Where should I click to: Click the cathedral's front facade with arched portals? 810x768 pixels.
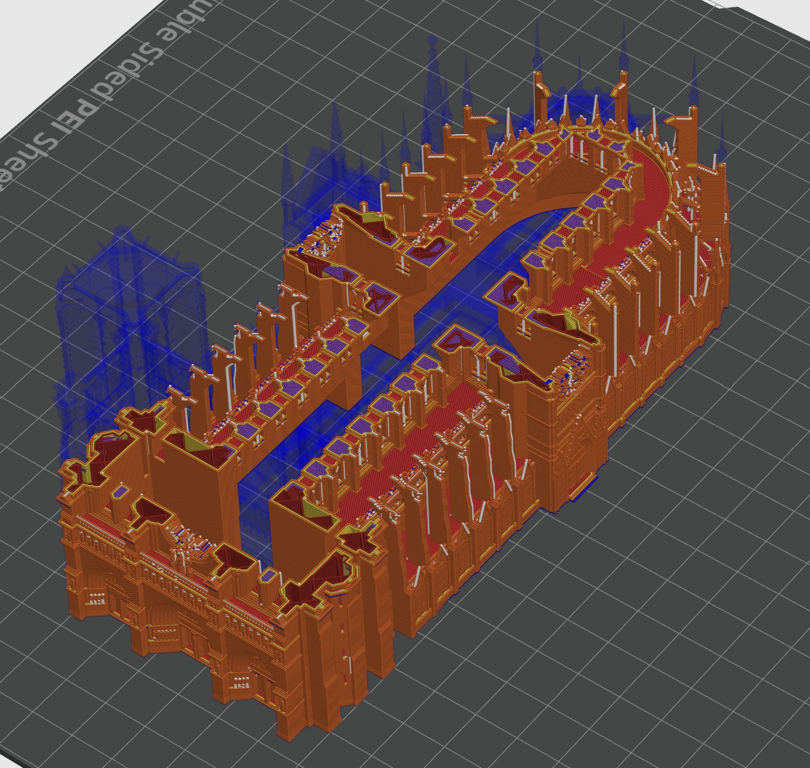[x=170, y=607]
